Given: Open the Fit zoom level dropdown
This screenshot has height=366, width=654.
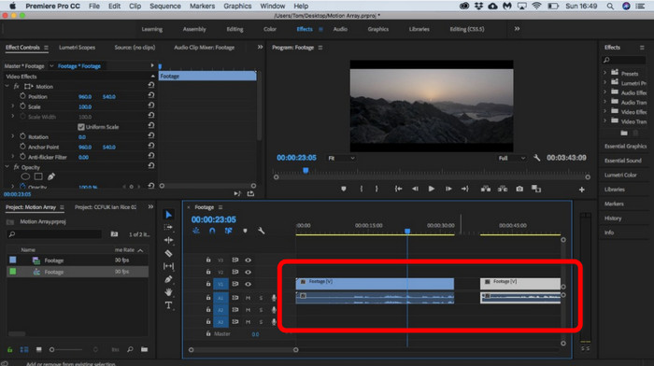Looking at the screenshot, I should (x=341, y=158).
